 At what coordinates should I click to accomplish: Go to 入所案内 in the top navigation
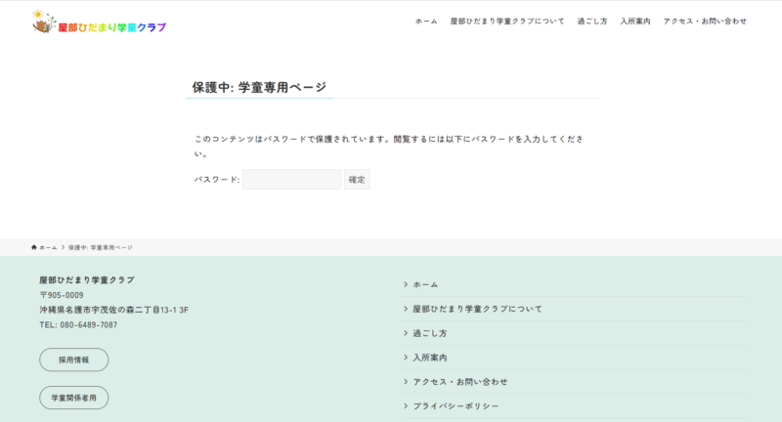click(x=634, y=21)
